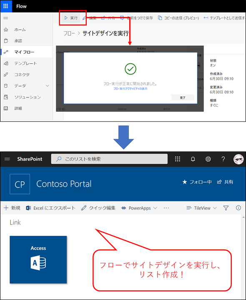
Task: Click the テンプレート icon in sidebar
Action: point(6,63)
